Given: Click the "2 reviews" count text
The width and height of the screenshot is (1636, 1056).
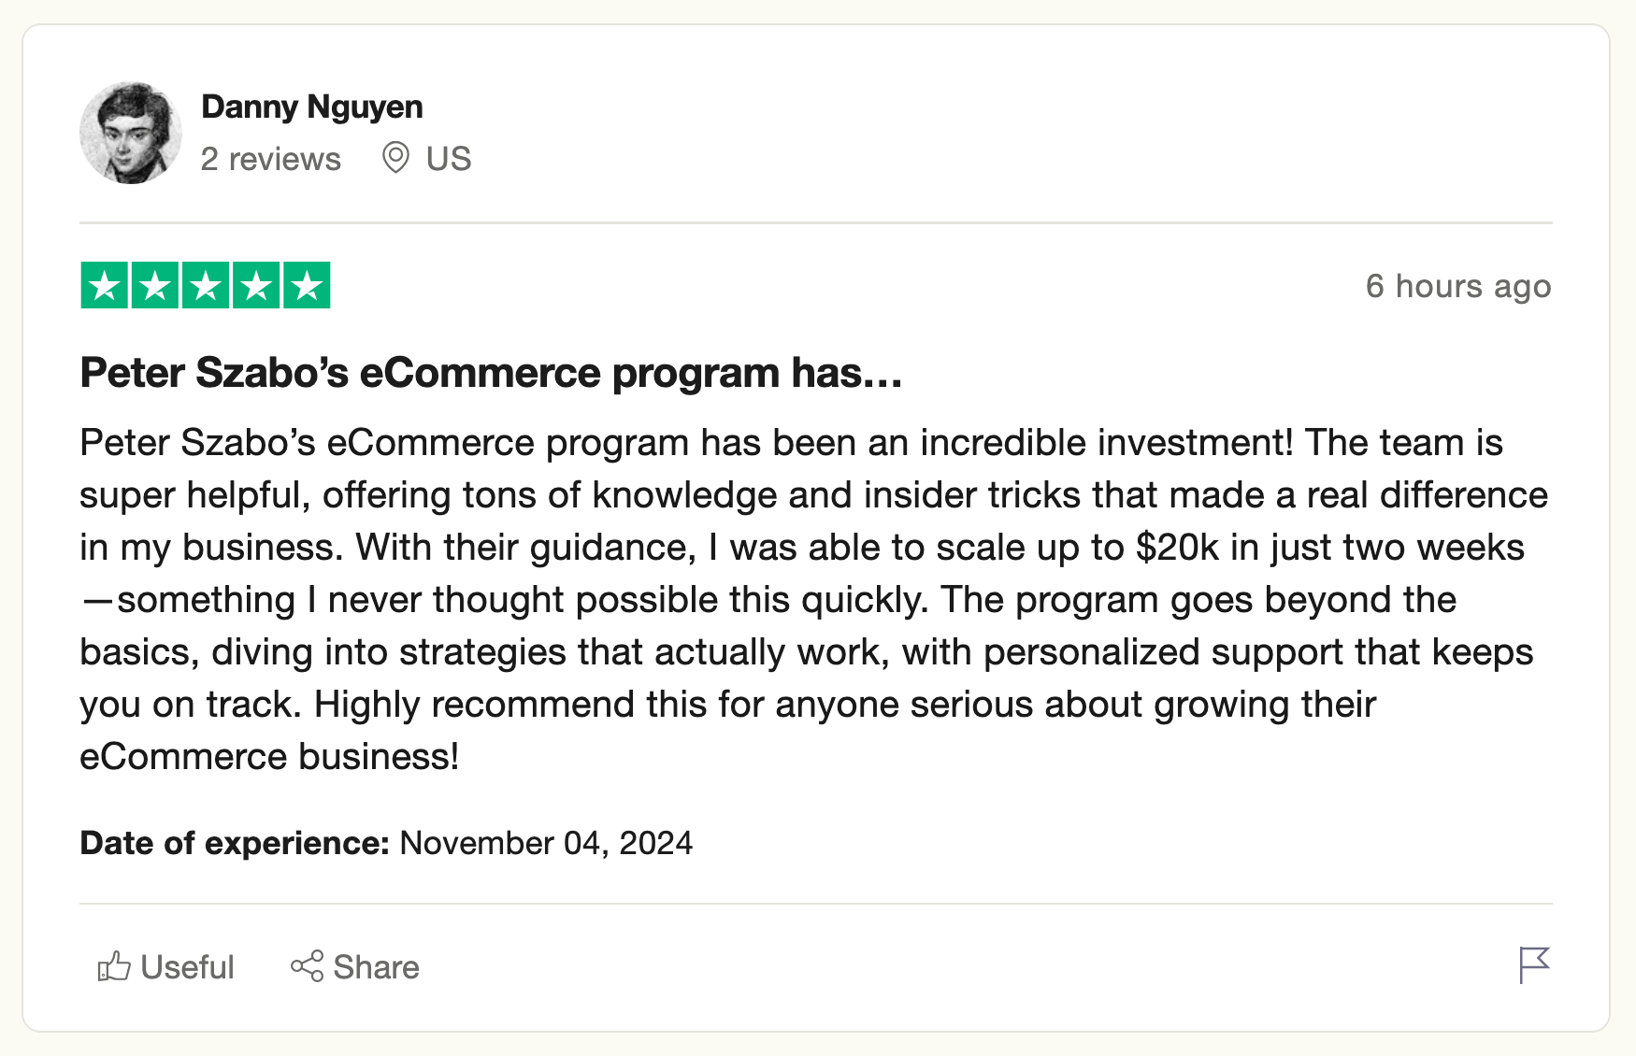Looking at the screenshot, I should [x=270, y=159].
